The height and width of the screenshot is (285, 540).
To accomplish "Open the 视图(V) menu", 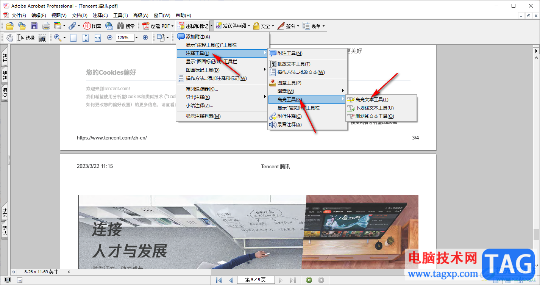I will pos(59,16).
